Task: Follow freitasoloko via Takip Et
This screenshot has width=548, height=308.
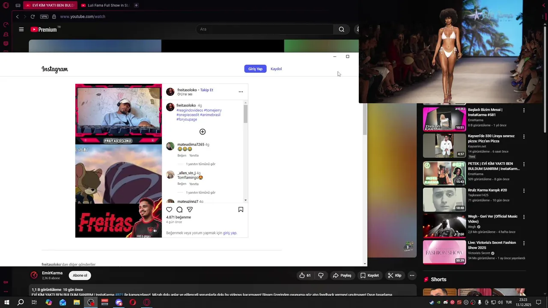Action: tap(206, 90)
